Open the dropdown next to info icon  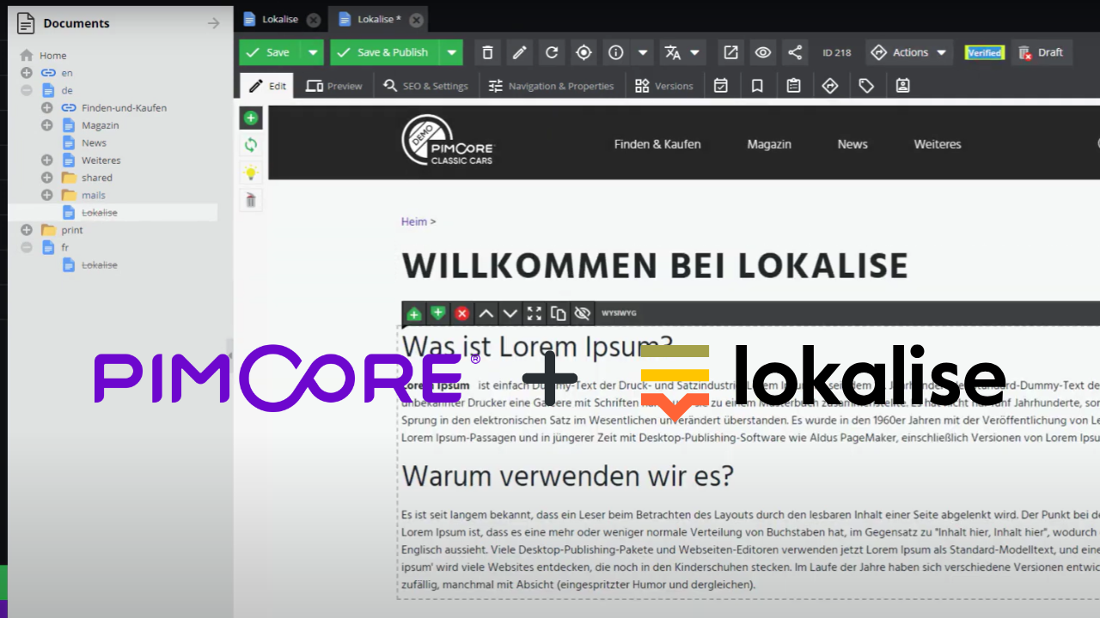pyautogui.click(x=643, y=52)
